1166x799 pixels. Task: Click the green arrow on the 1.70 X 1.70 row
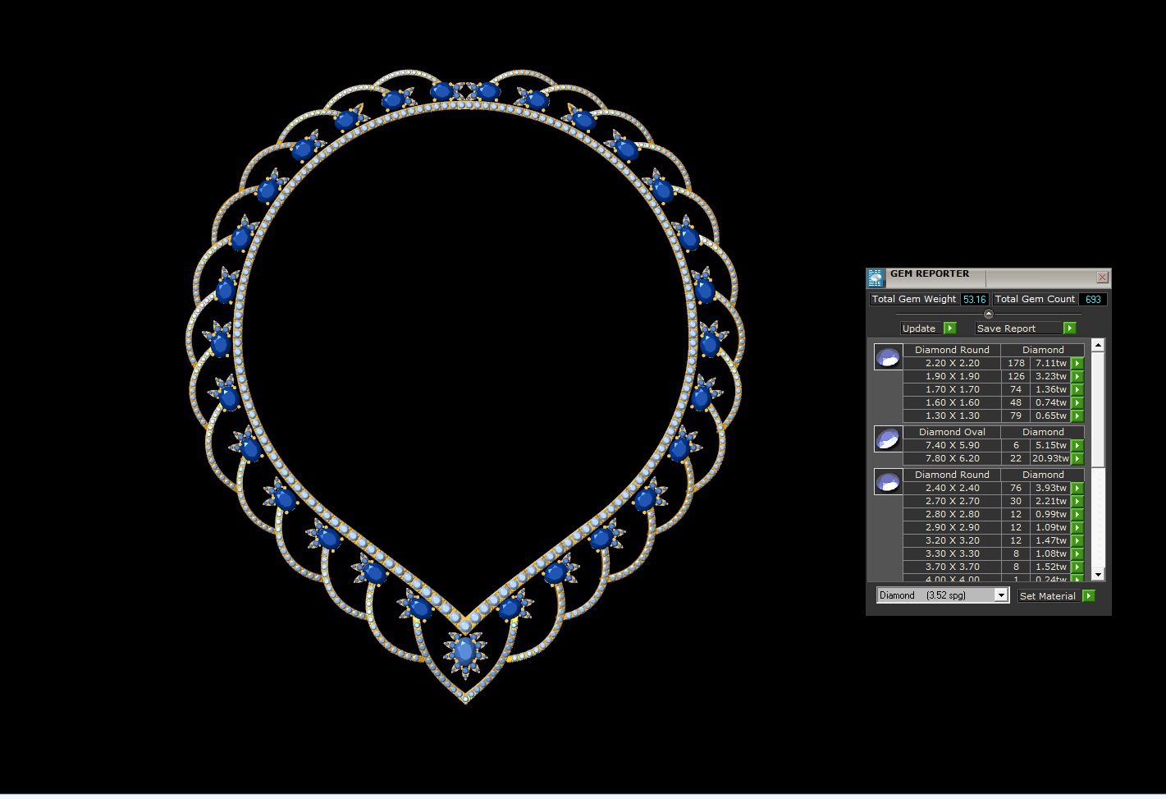click(1077, 389)
